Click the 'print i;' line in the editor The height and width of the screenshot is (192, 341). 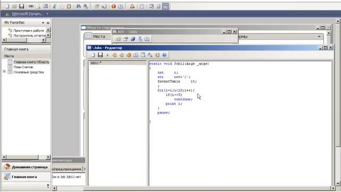point(174,104)
